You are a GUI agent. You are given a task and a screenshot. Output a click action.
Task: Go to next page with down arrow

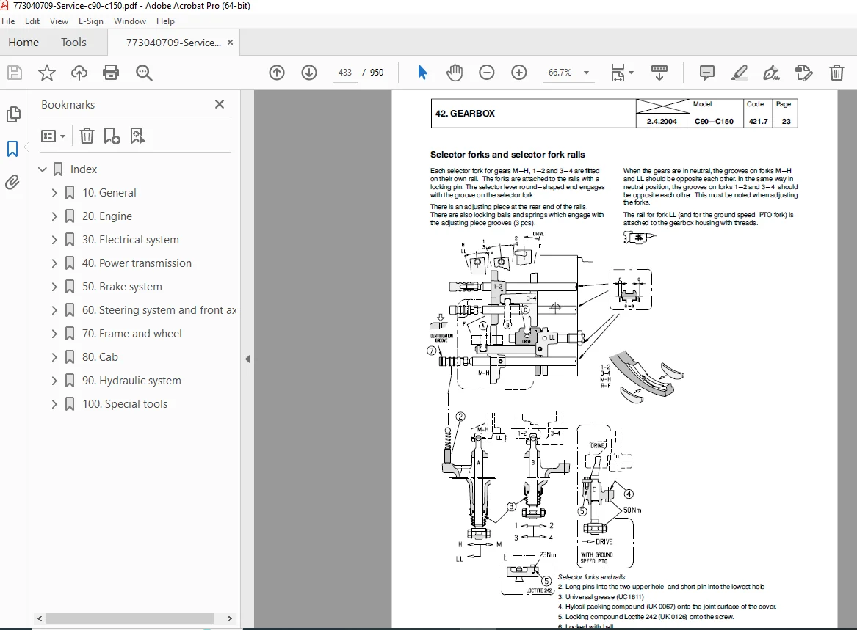pos(309,73)
